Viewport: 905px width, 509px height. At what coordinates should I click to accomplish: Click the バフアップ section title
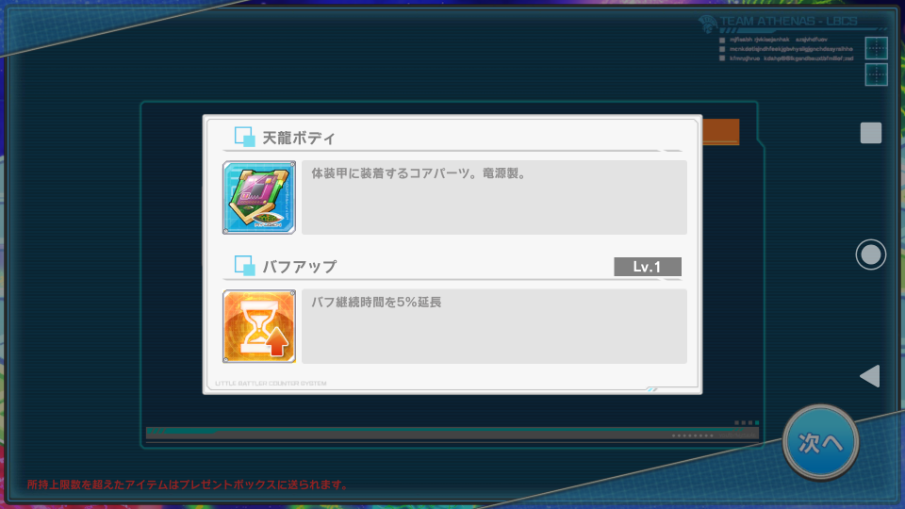pyautogui.click(x=300, y=267)
